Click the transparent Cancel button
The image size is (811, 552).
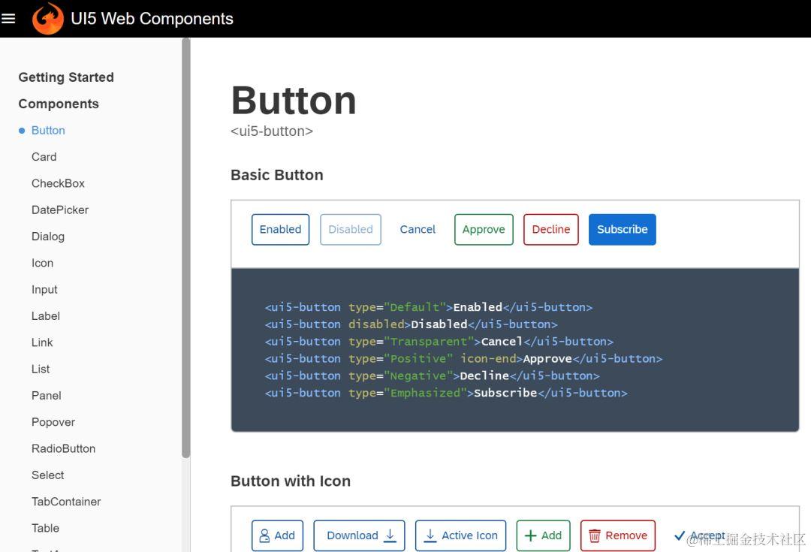pos(418,230)
